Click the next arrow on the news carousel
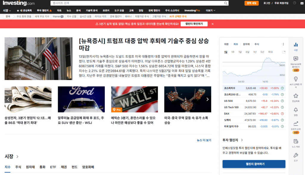The width and height of the screenshot is (305, 175). pos(208,99)
